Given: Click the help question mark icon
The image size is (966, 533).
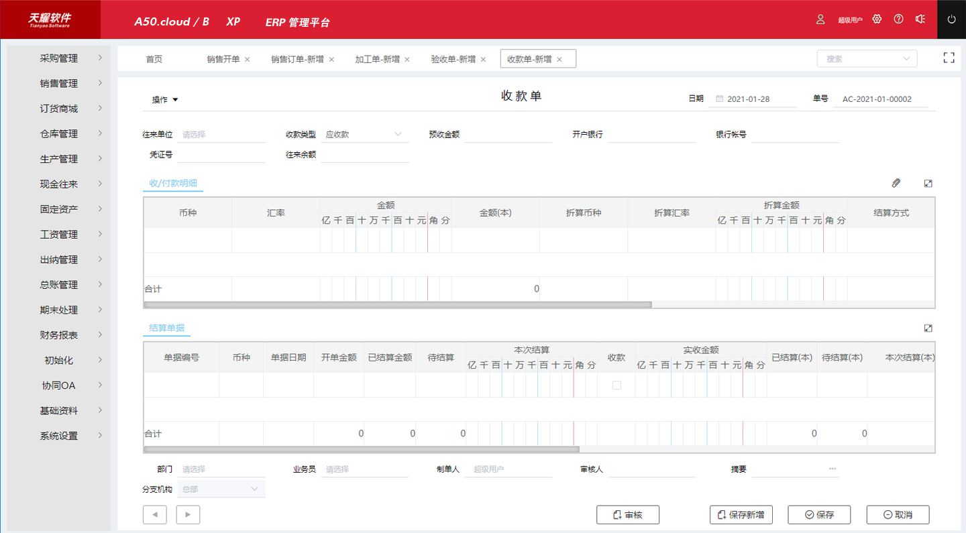Looking at the screenshot, I should click(x=899, y=19).
